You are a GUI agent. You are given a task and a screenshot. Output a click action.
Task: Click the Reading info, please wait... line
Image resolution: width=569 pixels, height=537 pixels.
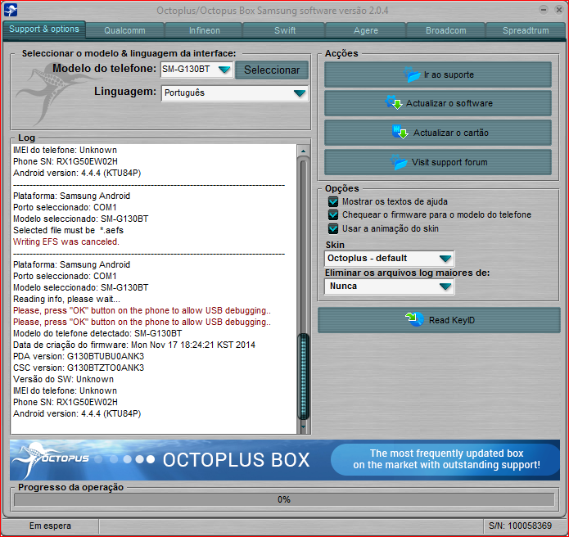pos(66,299)
